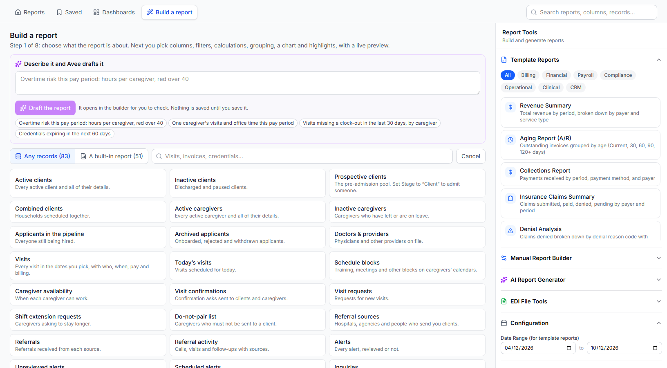Focus the Describe it report description textarea
This screenshot has width=667, height=368.
[x=248, y=83]
